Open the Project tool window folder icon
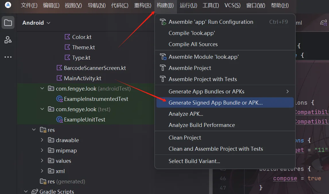This screenshot has height=194, width=329. [x=8, y=22]
